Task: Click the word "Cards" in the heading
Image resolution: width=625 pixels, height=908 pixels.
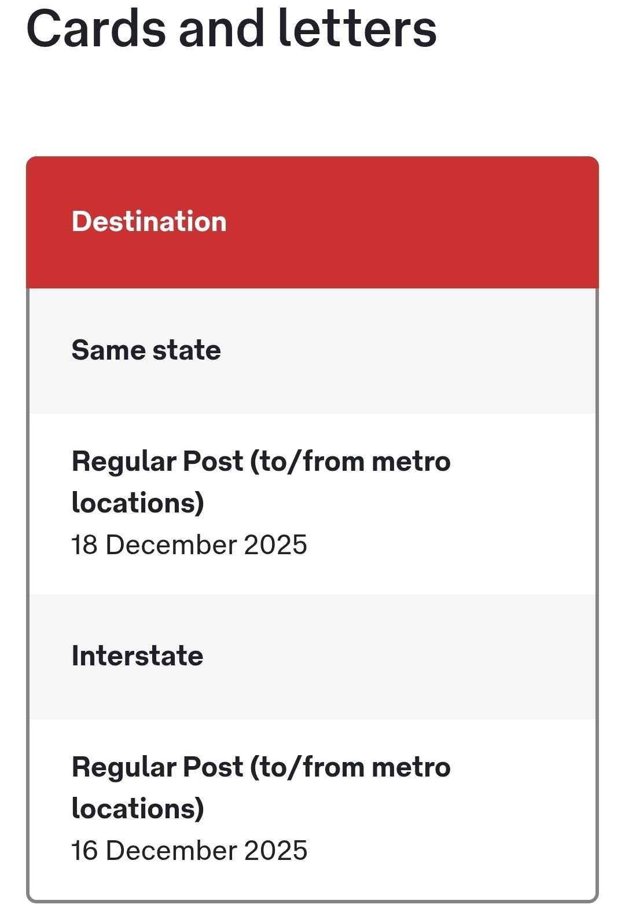Action: point(97,29)
